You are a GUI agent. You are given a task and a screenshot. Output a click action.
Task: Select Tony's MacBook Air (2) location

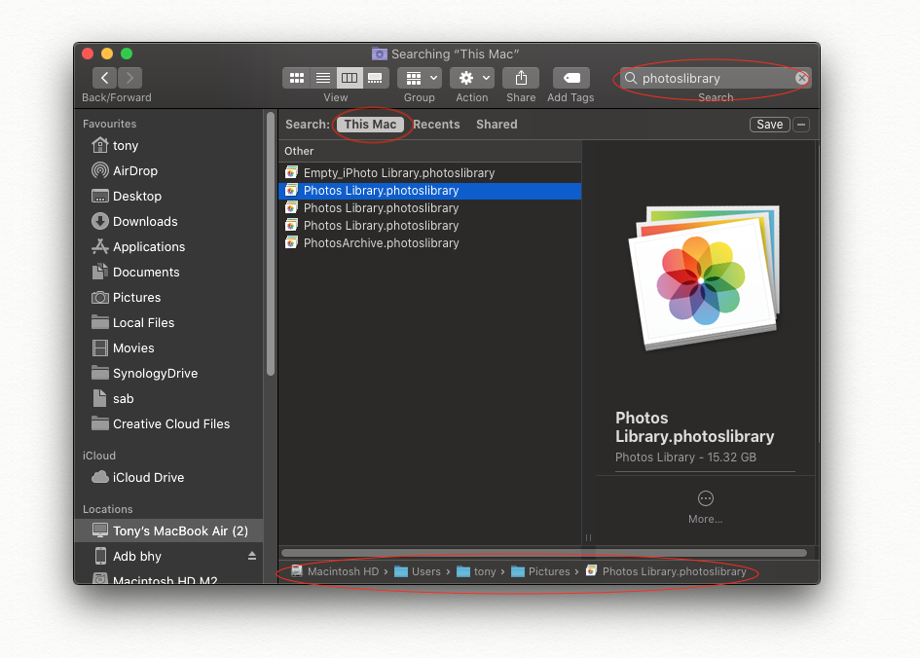pos(169,530)
